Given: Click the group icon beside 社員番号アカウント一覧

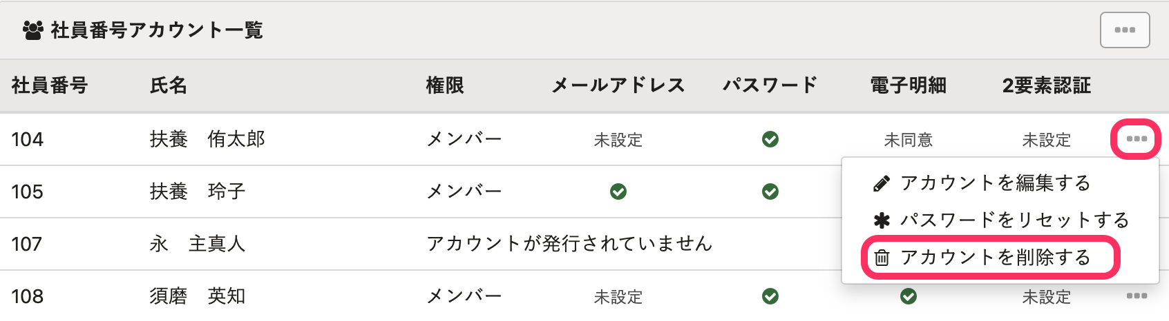Looking at the screenshot, I should click(32, 30).
